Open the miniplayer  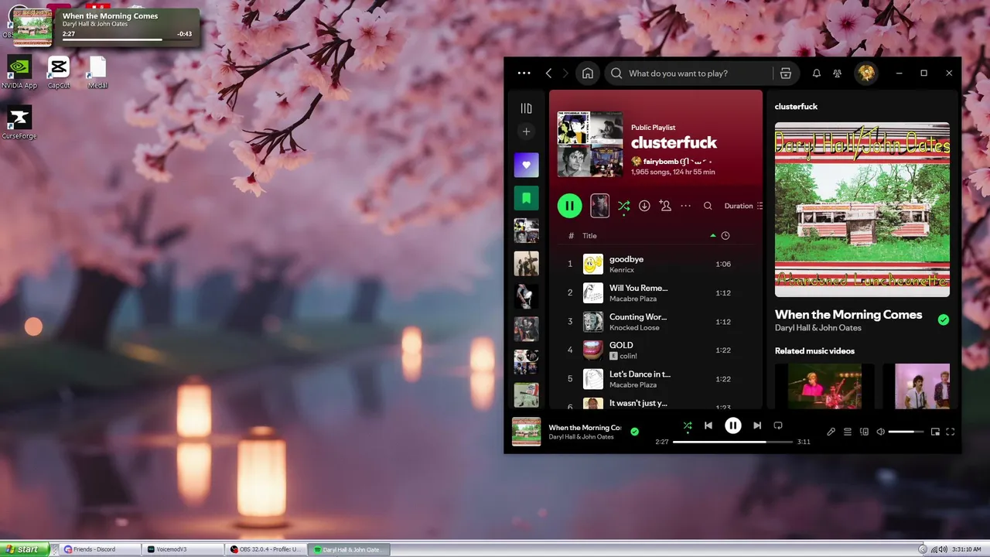point(935,432)
